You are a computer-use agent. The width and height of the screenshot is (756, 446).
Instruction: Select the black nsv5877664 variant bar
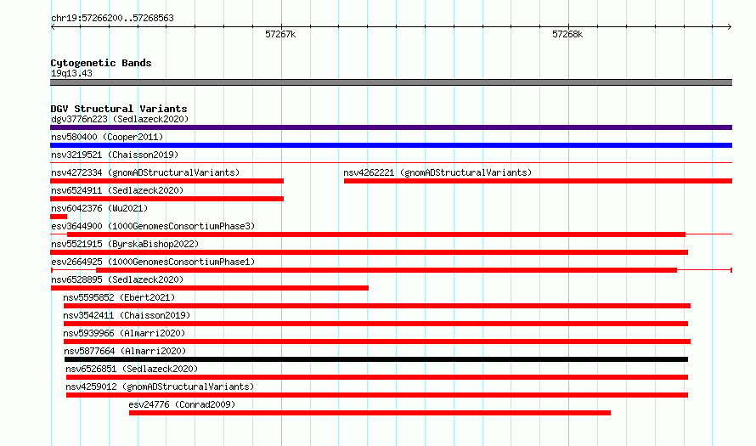click(x=376, y=359)
